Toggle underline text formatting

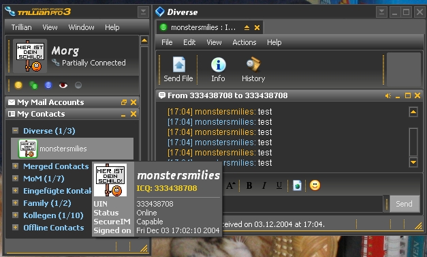279,185
